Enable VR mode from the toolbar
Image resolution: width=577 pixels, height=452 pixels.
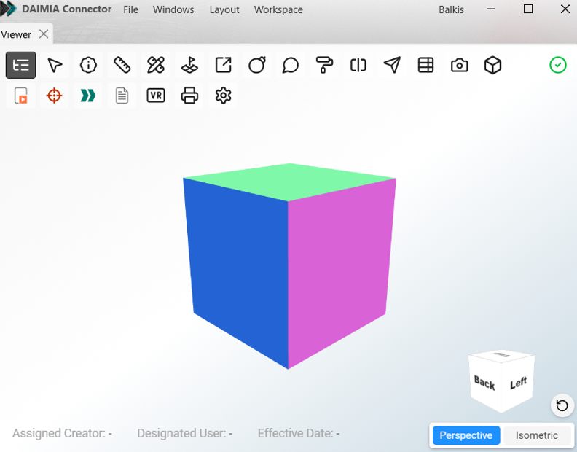(x=156, y=96)
